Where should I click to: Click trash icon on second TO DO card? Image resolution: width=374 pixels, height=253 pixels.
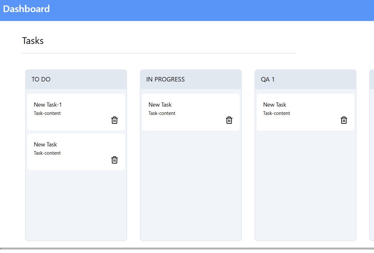(x=114, y=160)
